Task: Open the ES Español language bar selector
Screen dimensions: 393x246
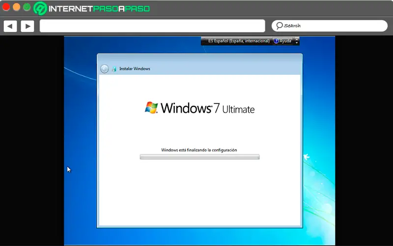Action: click(x=239, y=41)
